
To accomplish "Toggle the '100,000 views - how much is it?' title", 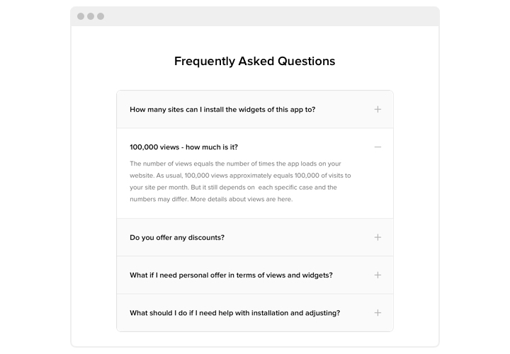I will point(183,147).
